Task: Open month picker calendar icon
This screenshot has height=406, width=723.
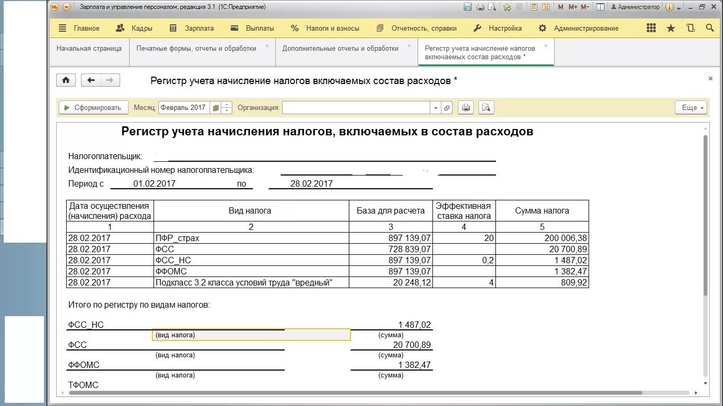Action: (x=215, y=108)
